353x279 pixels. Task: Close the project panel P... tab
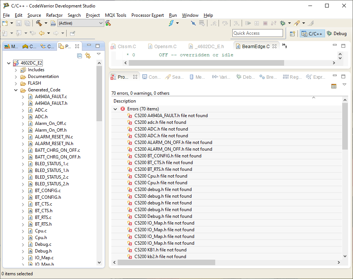coord(77,46)
